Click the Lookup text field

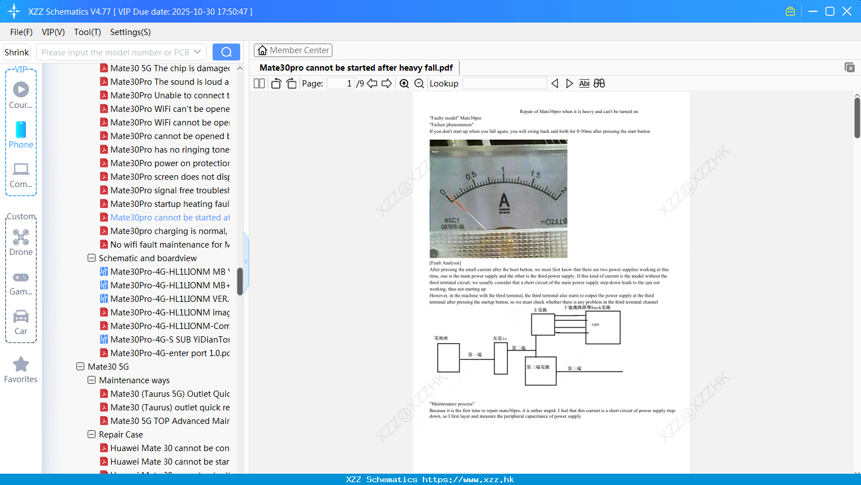point(505,84)
